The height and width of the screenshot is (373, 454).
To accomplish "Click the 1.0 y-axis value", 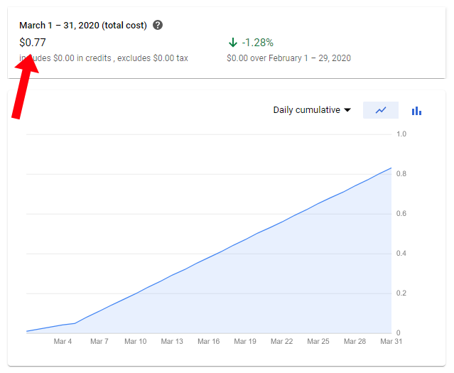I will click(401, 134).
